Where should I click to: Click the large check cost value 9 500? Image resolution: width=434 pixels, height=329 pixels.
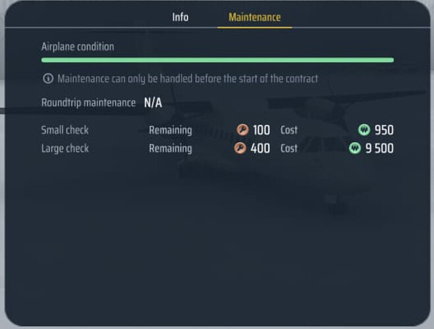[x=379, y=149]
